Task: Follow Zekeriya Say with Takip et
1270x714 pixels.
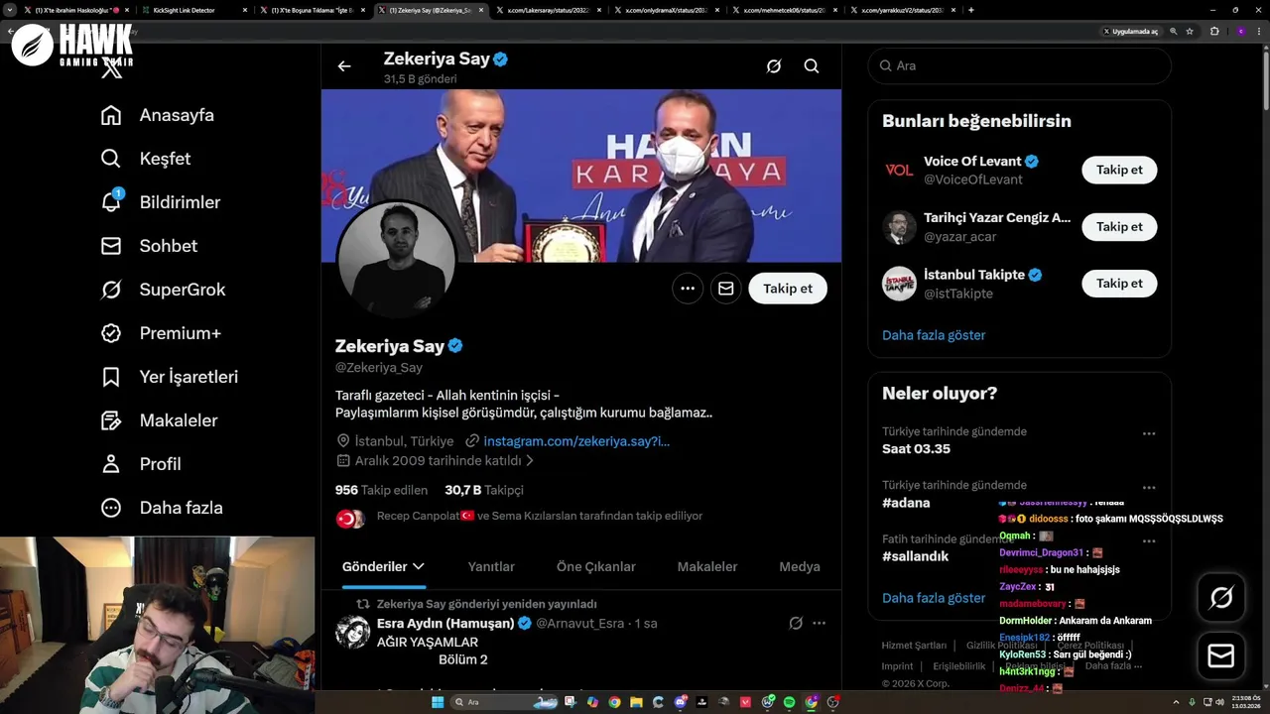Action: [x=788, y=289]
